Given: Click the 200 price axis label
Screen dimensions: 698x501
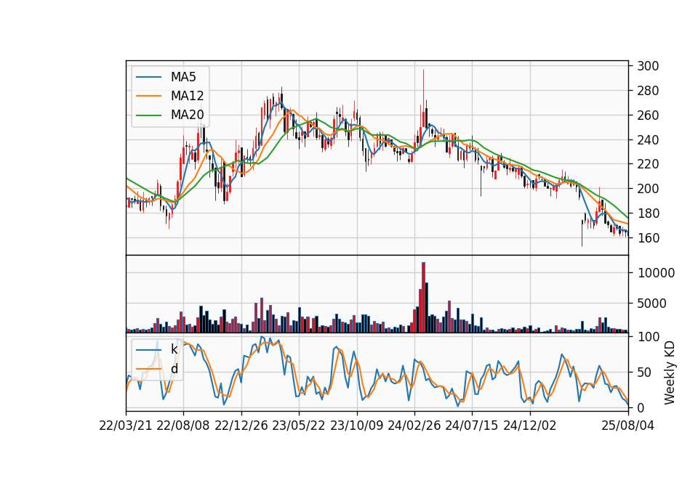Looking at the screenshot, I should [648, 189].
